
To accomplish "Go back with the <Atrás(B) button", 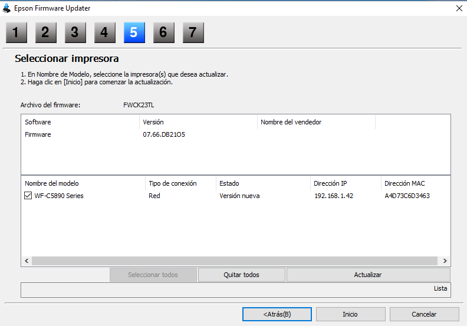I will click(x=277, y=314).
